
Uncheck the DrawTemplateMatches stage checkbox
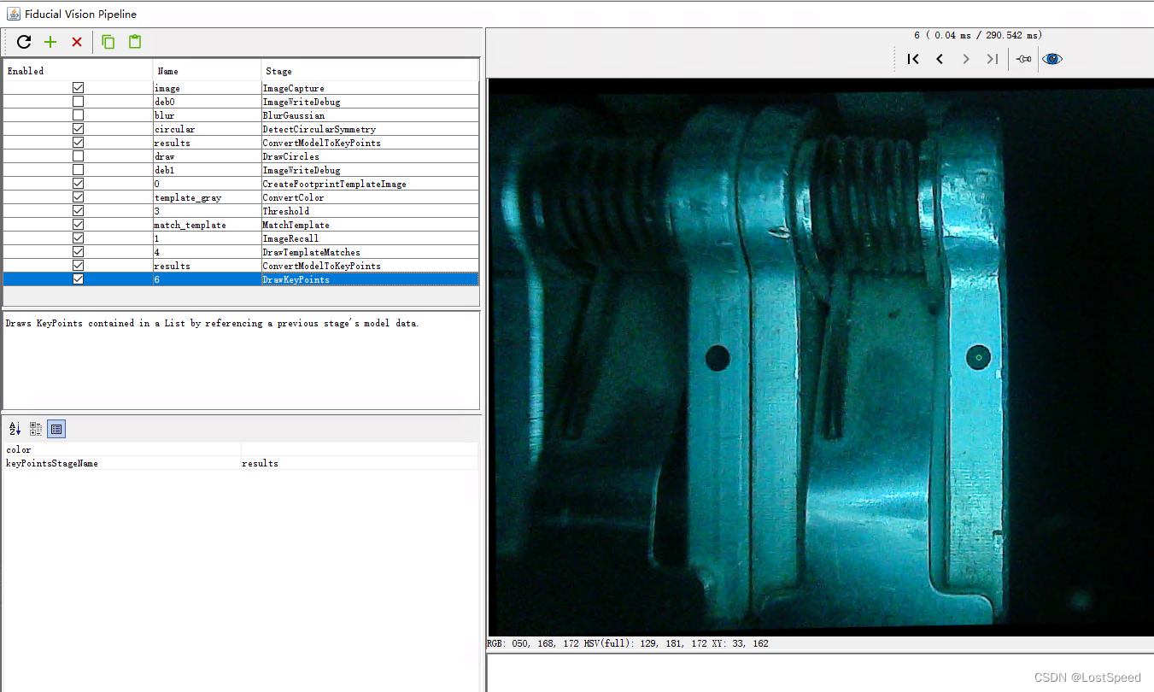click(x=79, y=252)
